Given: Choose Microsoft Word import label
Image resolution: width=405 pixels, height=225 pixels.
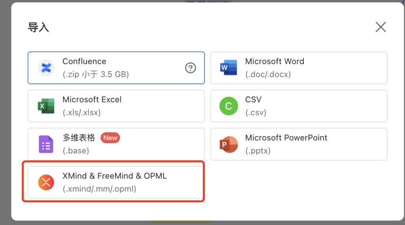Looking at the screenshot, I should click(274, 61).
